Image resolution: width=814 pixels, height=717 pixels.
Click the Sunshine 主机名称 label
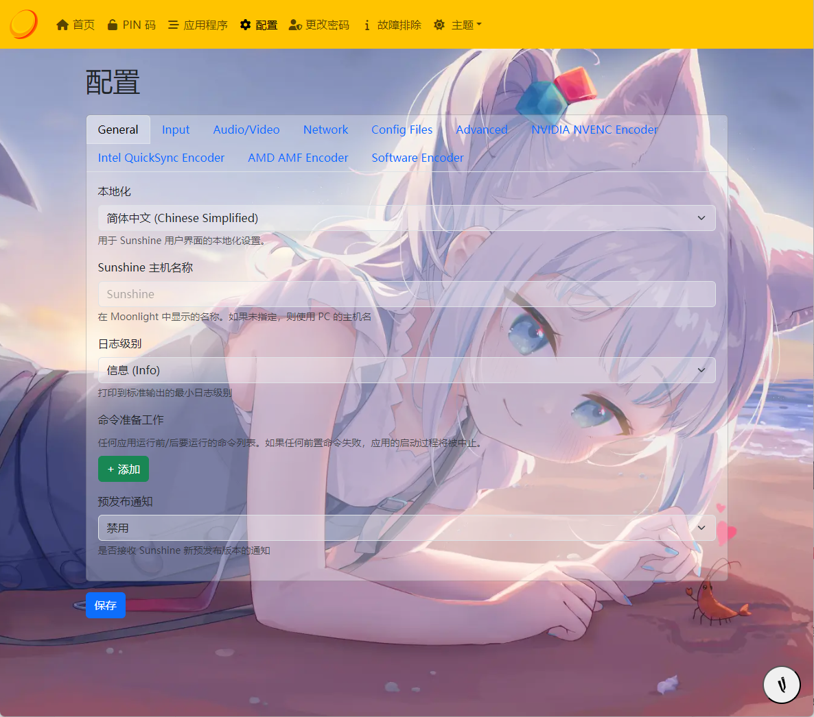[x=146, y=267]
